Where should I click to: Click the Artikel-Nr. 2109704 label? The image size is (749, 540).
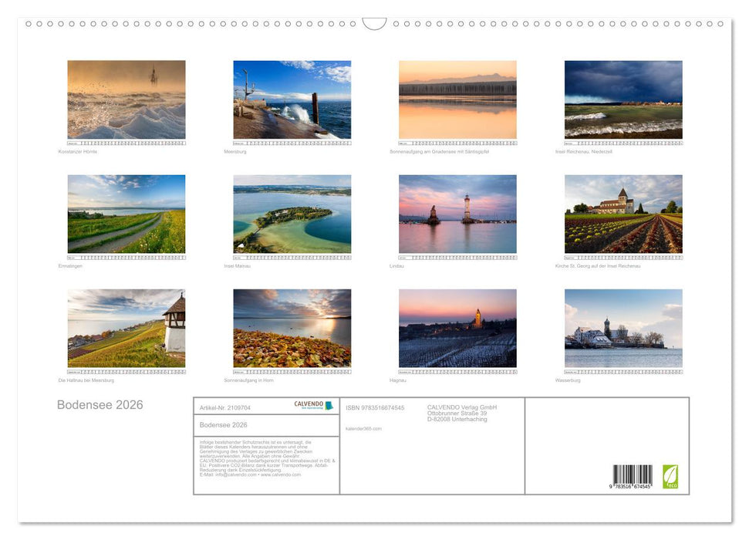tap(225, 407)
